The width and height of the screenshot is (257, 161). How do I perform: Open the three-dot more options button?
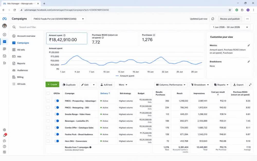coord(247,19)
